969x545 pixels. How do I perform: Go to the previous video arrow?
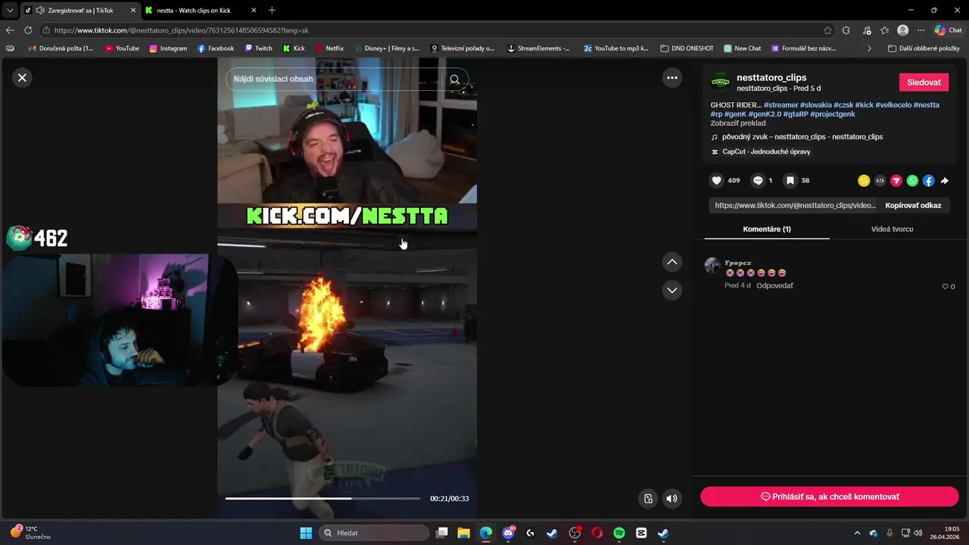[x=671, y=262]
